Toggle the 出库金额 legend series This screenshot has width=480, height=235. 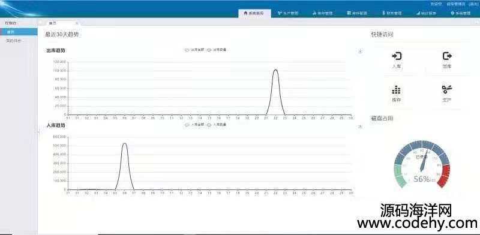pos(194,50)
